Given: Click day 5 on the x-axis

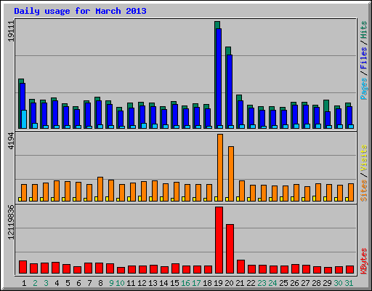Looking at the screenshot, I should pyautogui.click(x=68, y=283).
